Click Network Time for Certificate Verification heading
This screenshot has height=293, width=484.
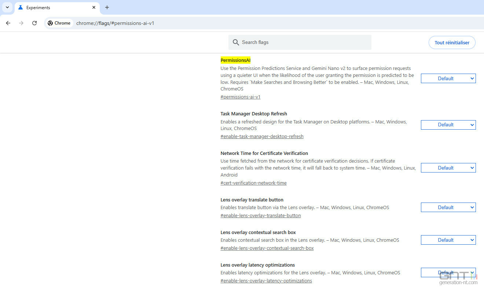pyautogui.click(x=264, y=153)
